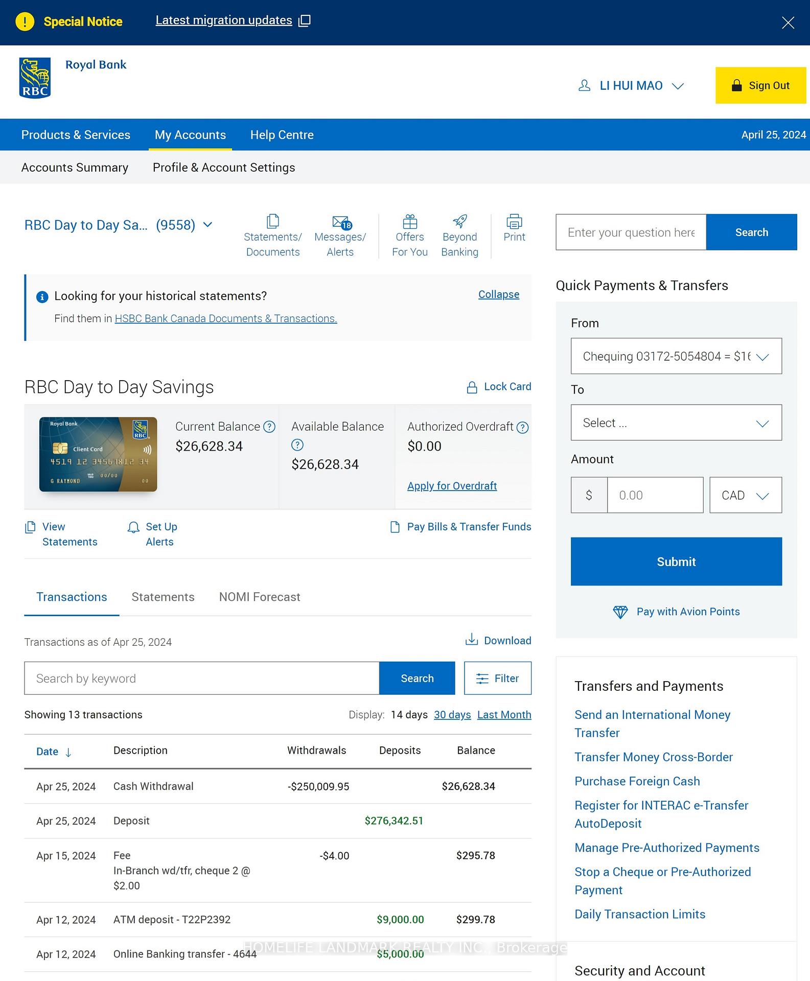Open the Latest migration updates link
This screenshot has height=981, width=810.
233,20
